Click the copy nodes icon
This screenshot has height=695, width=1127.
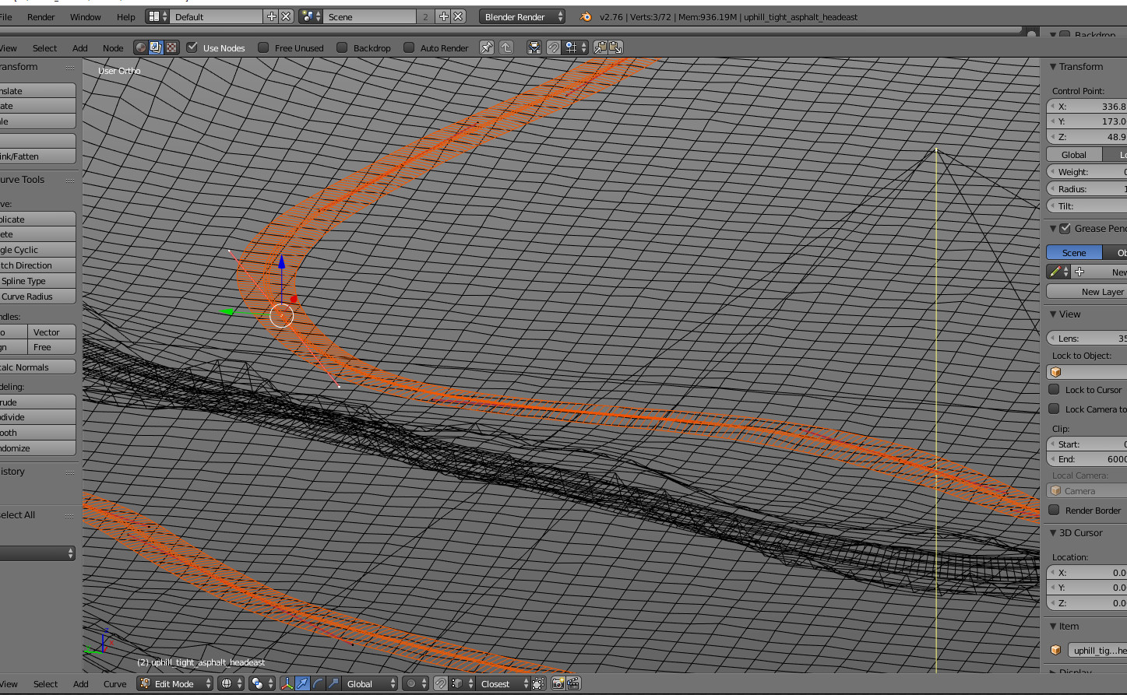point(600,47)
